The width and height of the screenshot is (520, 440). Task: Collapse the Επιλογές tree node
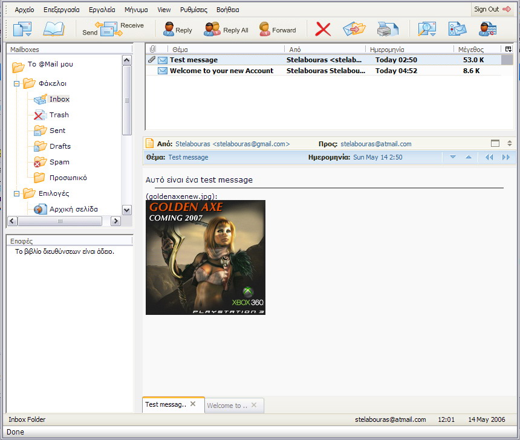[x=17, y=194]
